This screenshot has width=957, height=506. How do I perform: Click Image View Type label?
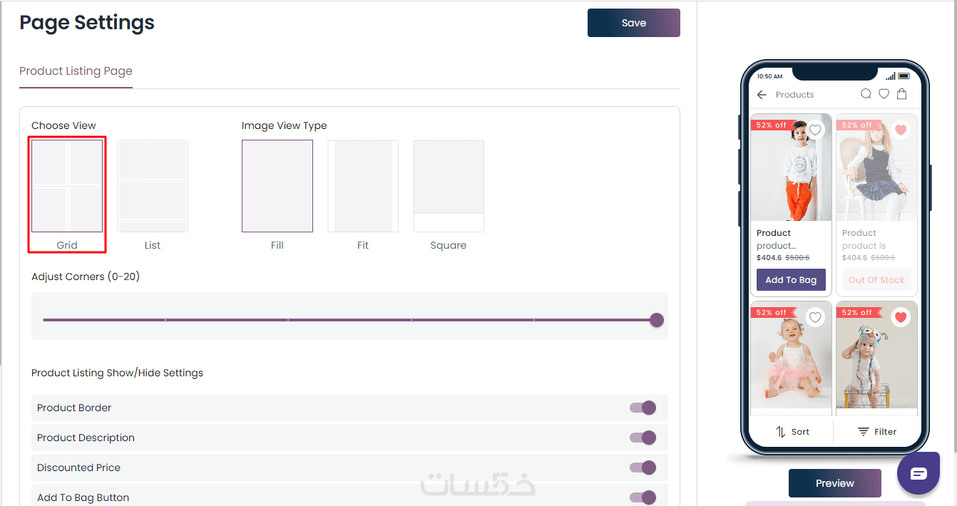pos(285,125)
